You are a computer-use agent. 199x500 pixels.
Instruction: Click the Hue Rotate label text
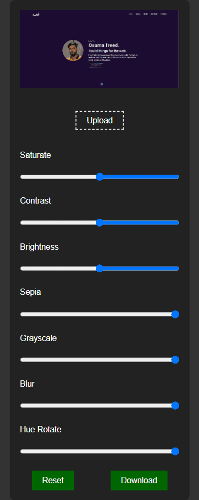(x=40, y=430)
